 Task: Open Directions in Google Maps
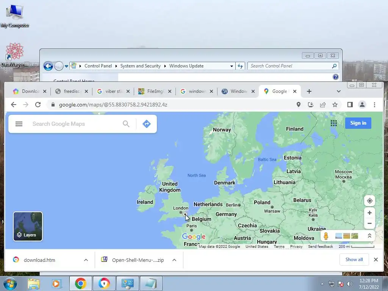tap(147, 124)
